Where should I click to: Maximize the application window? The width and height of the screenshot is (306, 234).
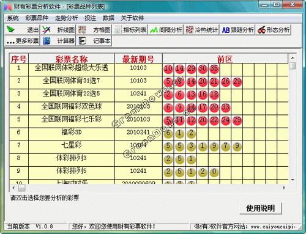277,5
